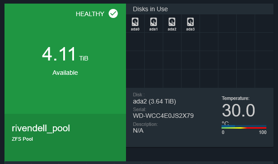Screen dimensions: 278x164
Task: Select the ada3 disk icon
Action: tap(191, 22)
